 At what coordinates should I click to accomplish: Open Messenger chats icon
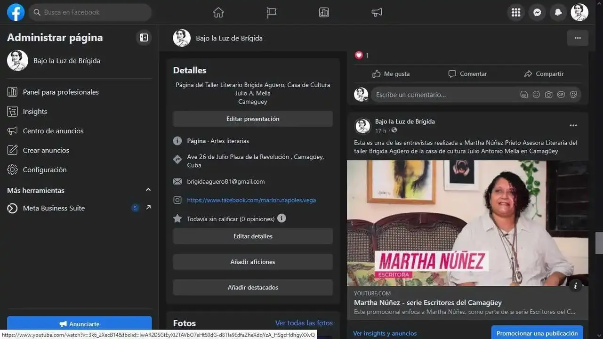[537, 13]
